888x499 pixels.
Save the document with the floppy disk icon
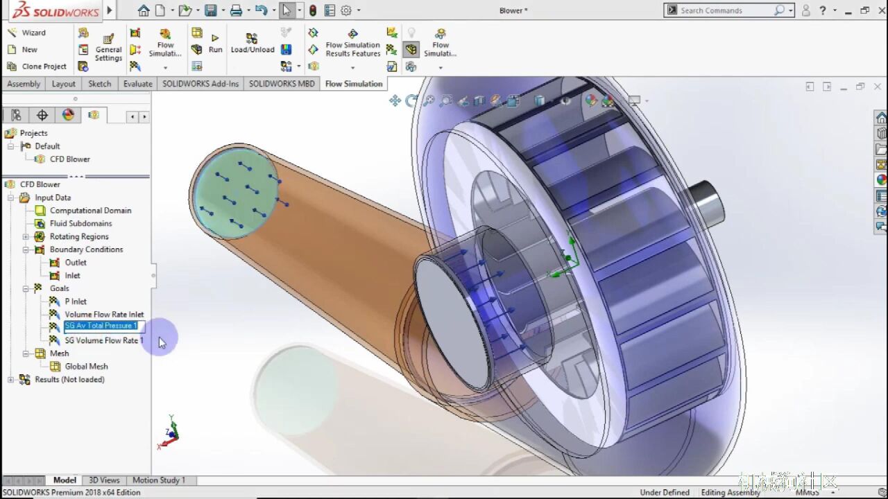pos(211,10)
